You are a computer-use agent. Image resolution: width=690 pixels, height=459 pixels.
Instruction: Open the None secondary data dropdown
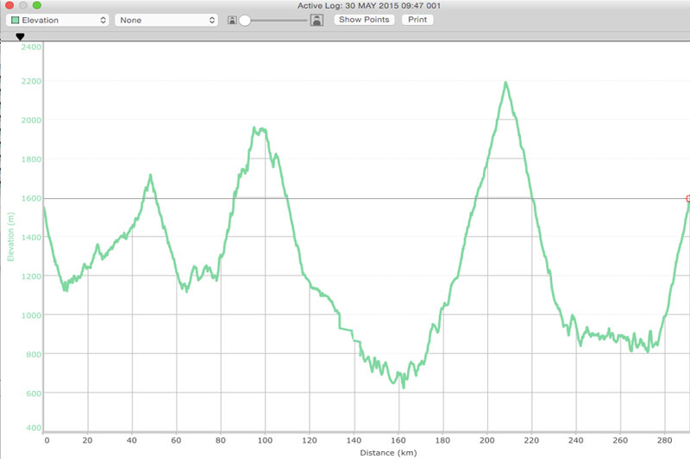[166, 20]
